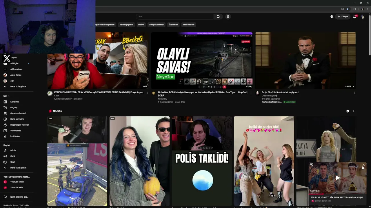Select the Son yüklenenler filter chip

(x=157, y=25)
